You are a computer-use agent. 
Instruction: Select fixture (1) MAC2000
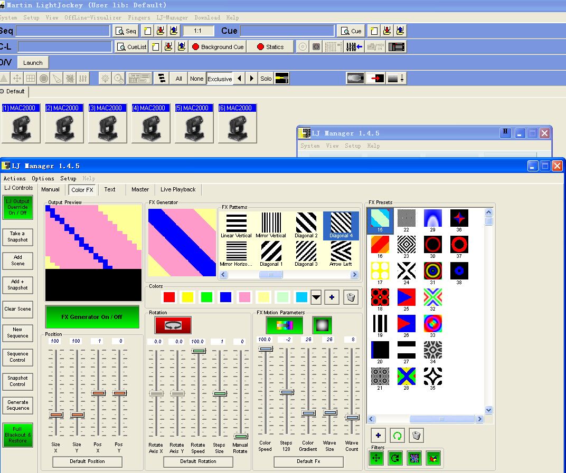click(x=21, y=123)
